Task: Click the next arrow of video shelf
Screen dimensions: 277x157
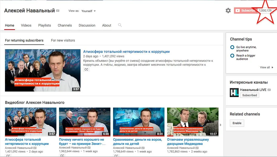Action: (x=220, y=125)
